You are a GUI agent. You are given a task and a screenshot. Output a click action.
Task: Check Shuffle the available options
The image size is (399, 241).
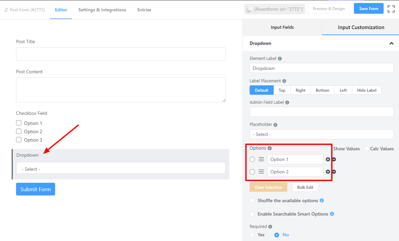252,200
